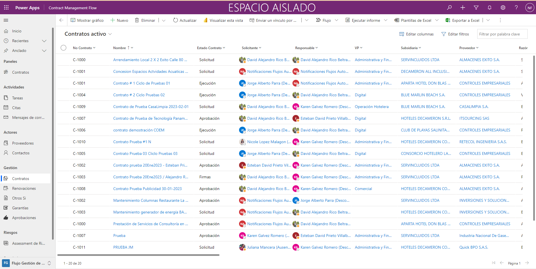The width and height of the screenshot is (536, 269).
Task: Toggle the select-all rows circle in header
Action: coord(63,48)
